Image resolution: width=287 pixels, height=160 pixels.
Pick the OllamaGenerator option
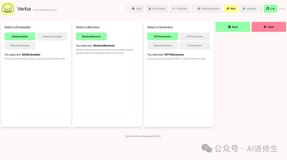pos(163,46)
